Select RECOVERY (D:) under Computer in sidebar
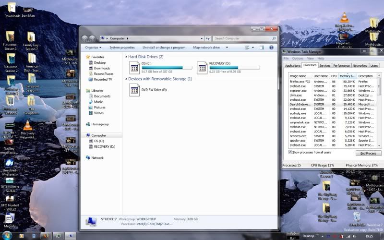 point(105,147)
